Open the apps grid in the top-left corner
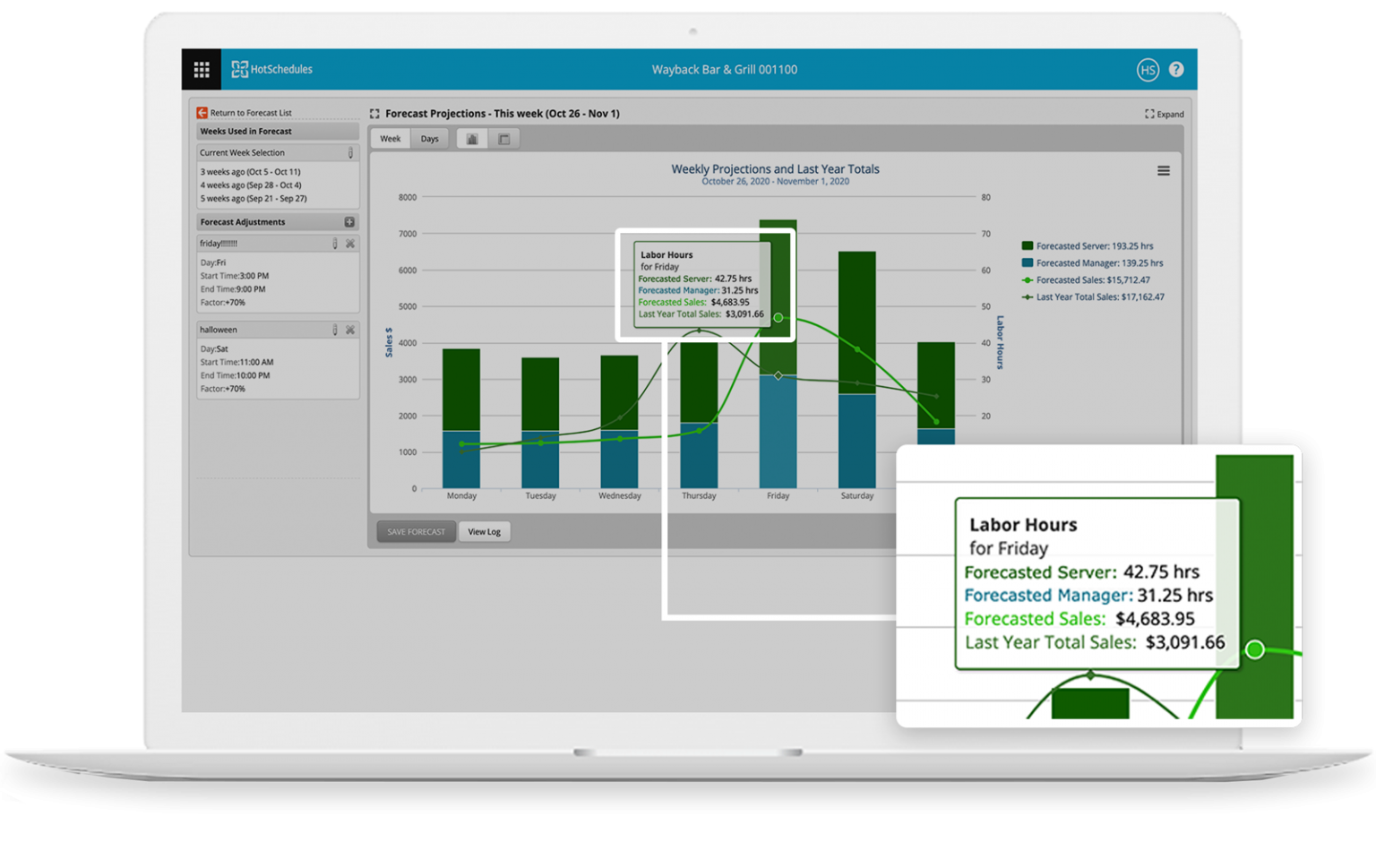The height and width of the screenshot is (842, 1376). 202,69
